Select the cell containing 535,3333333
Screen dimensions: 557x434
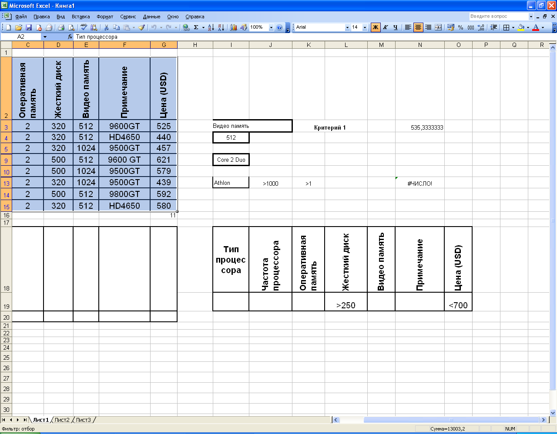[x=420, y=127]
